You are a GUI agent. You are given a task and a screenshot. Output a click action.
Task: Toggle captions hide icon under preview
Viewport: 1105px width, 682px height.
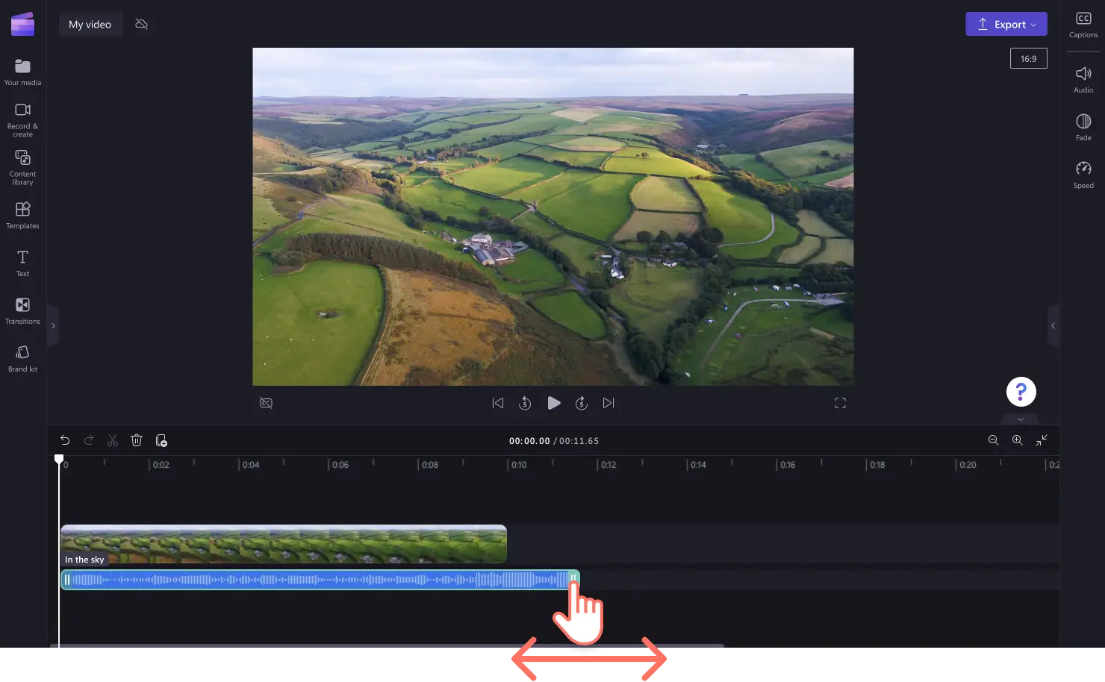(266, 403)
